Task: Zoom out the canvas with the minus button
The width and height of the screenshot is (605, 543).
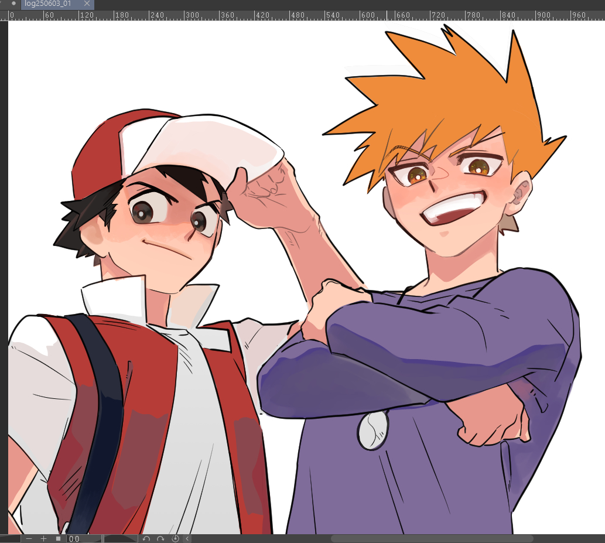Action: click(29, 538)
